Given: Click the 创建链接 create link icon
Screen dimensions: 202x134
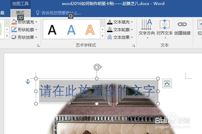Looking at the screenshot, I should point(182,24).
